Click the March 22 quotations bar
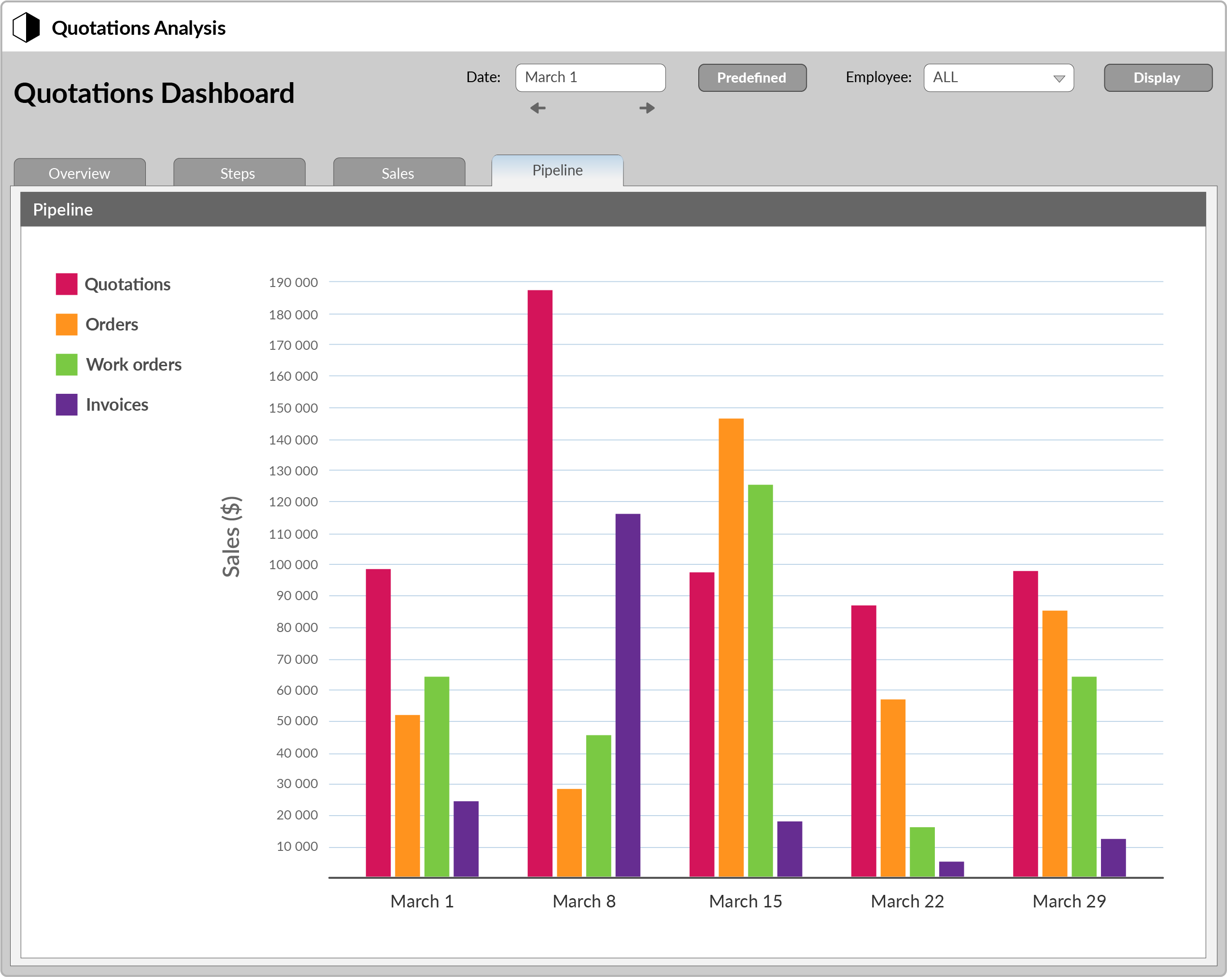 click(x=864, y=741)
